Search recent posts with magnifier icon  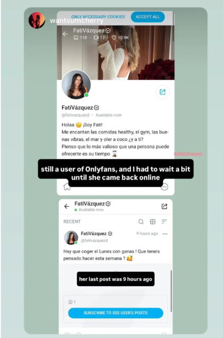pyautogui.click(x=141, y=221)
